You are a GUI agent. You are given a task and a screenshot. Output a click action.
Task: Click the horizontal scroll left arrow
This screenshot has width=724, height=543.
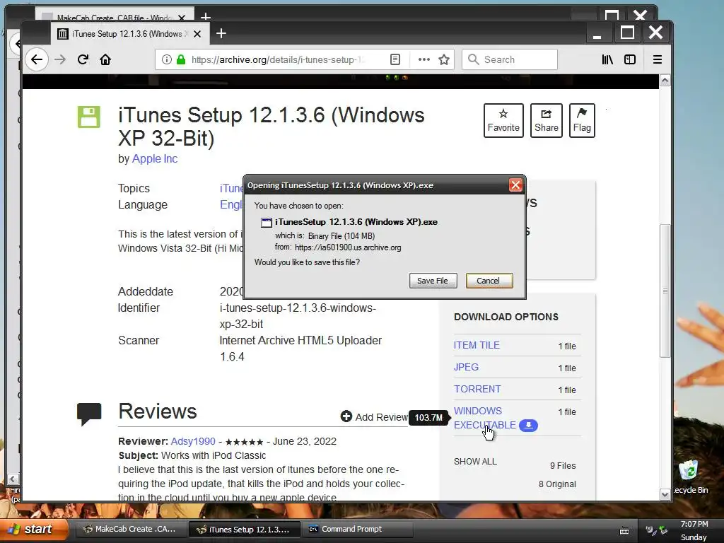(x=13, y=479)
